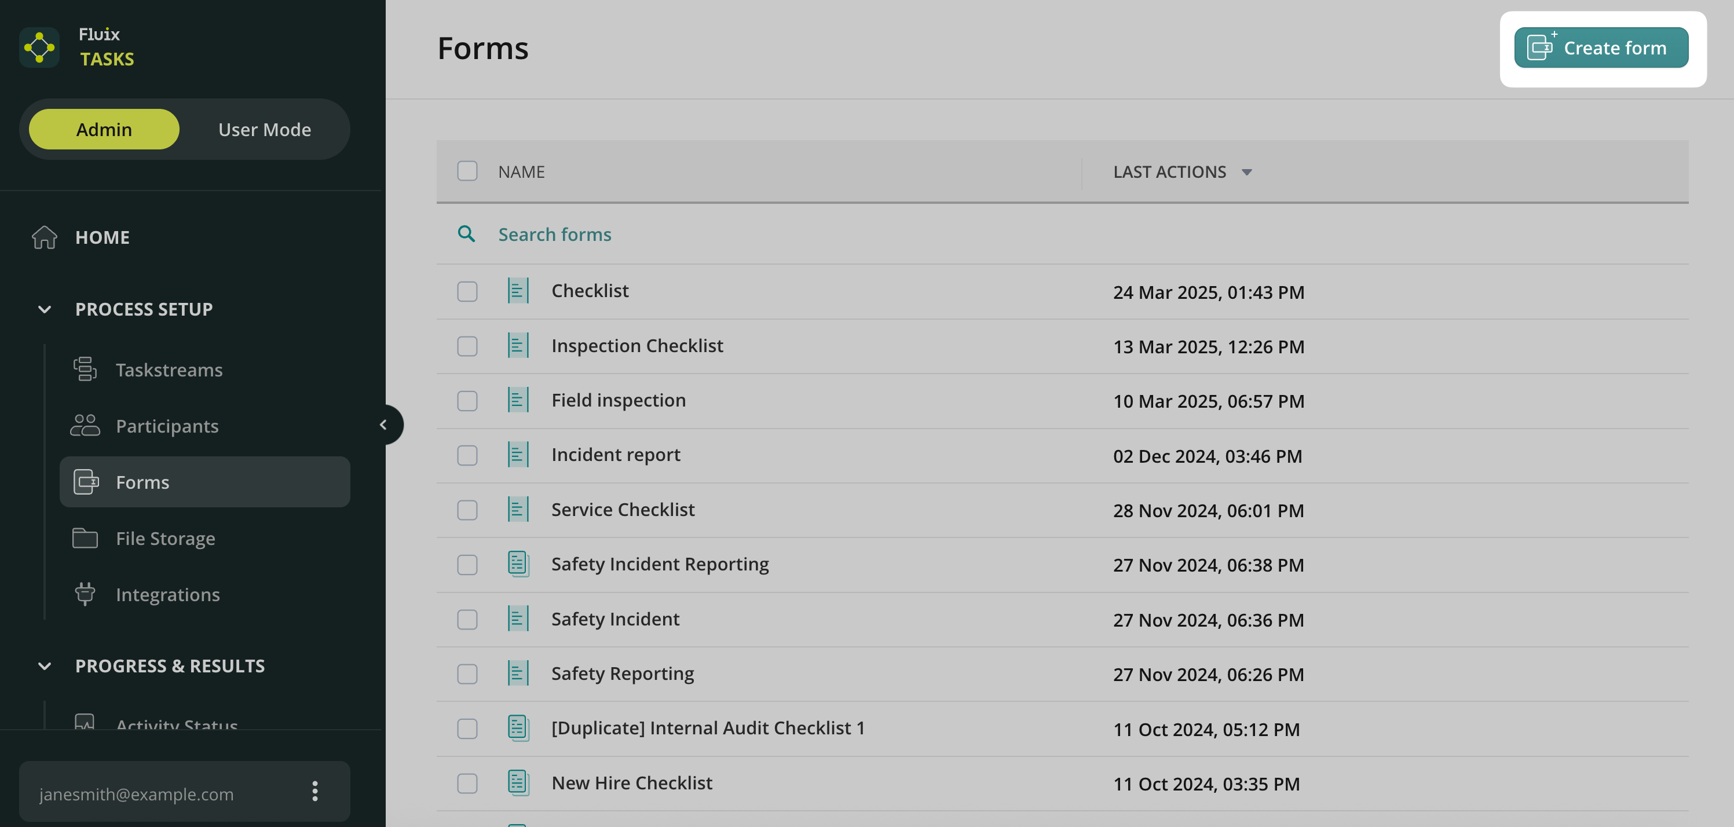Click the Participants people icon

pos(85,426)
